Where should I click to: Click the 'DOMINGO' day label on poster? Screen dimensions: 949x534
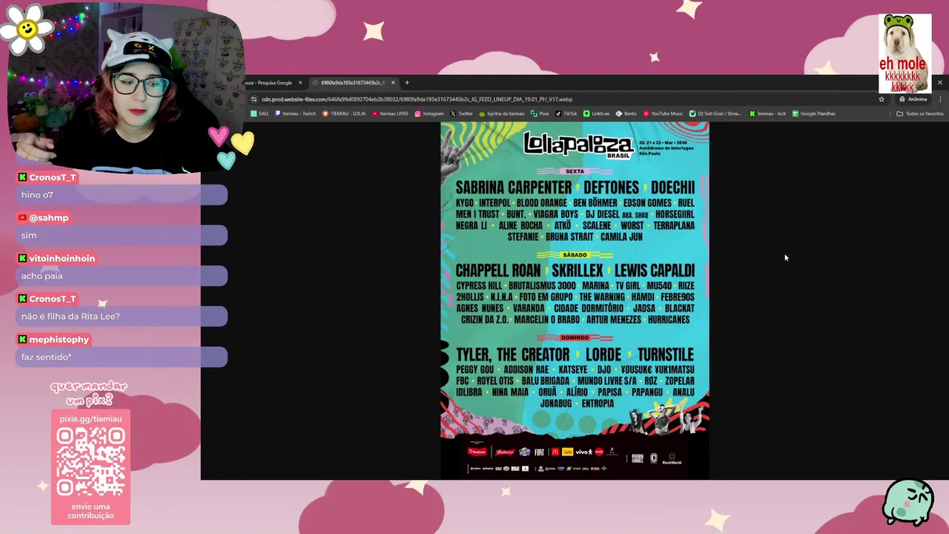[x=575, y=338]
